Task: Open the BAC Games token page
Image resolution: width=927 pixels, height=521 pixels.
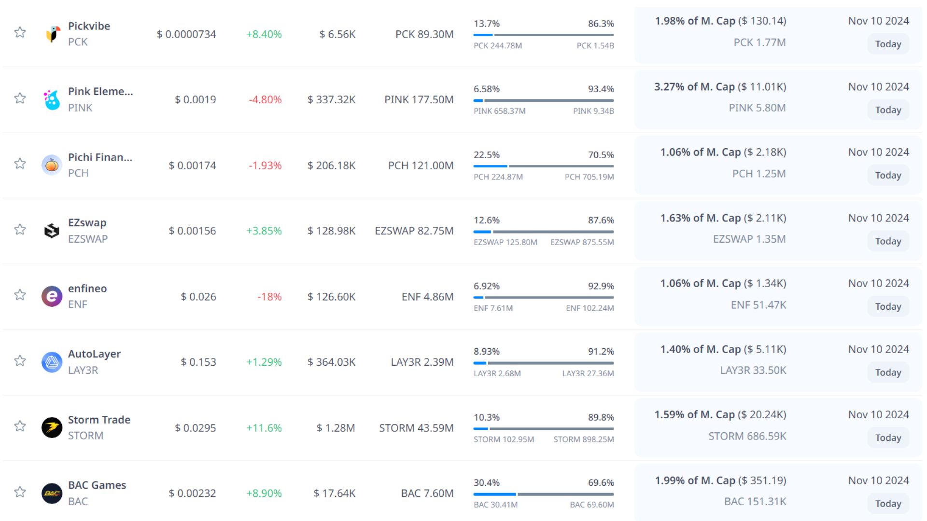Action: click(97, 485)
